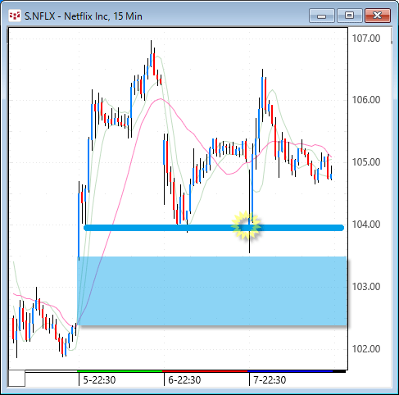Click the dark blue session bar above time axis
This screenshot has width=399, height=395.
[x=290, y=371]
